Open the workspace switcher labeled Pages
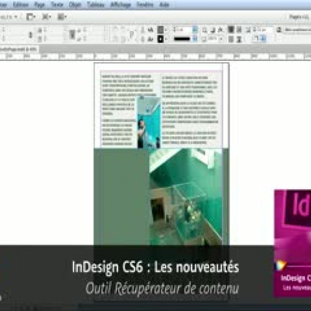This screenshot has width=311, height=311. (300, 17)
